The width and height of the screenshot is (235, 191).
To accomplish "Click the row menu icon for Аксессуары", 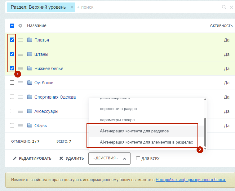I will point(20,111).
